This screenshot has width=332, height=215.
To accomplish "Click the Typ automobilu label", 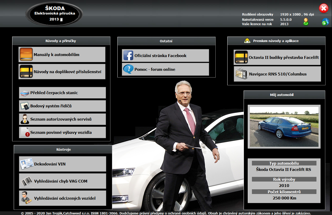I will 284,163.
